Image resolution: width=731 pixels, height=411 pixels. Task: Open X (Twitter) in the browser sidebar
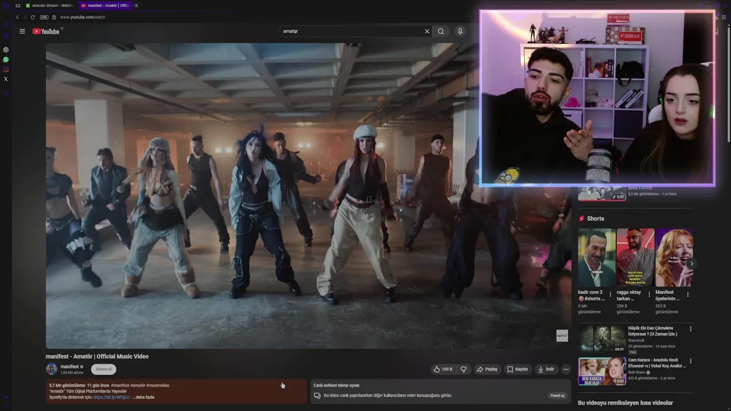click(x=6, y=79)
